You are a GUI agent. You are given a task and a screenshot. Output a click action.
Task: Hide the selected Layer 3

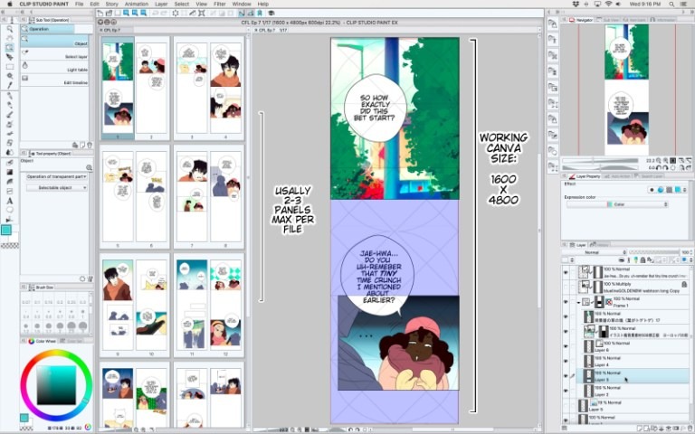point(566,376)
